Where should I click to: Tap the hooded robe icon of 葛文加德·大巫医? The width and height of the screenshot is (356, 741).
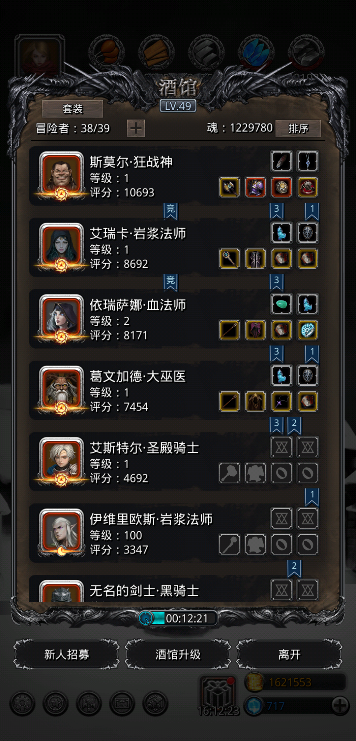255,401
